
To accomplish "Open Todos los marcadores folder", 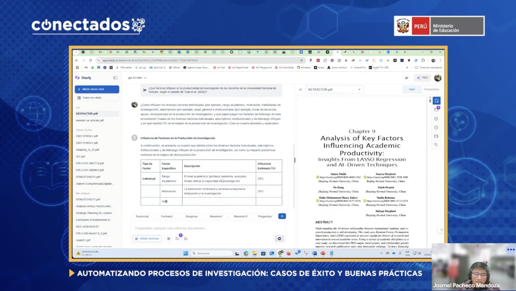I will tap(428, 68).
